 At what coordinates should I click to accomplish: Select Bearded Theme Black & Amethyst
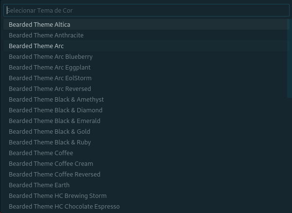(x=56, y=99)
